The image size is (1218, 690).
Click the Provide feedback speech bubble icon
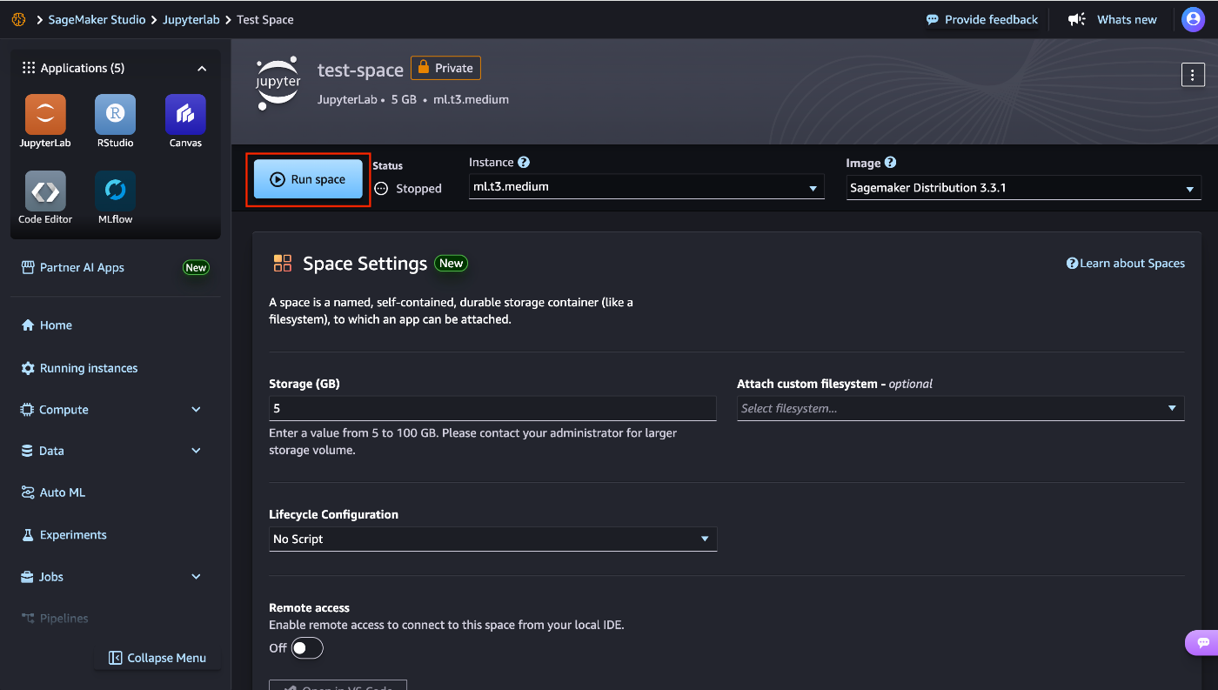click(x=933, y=19)
